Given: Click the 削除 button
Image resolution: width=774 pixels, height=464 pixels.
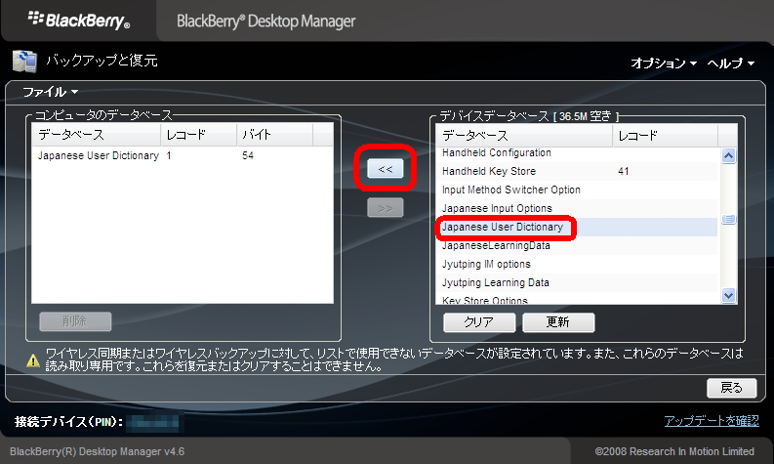Looking at the screenshot, I should coord(75,321).
